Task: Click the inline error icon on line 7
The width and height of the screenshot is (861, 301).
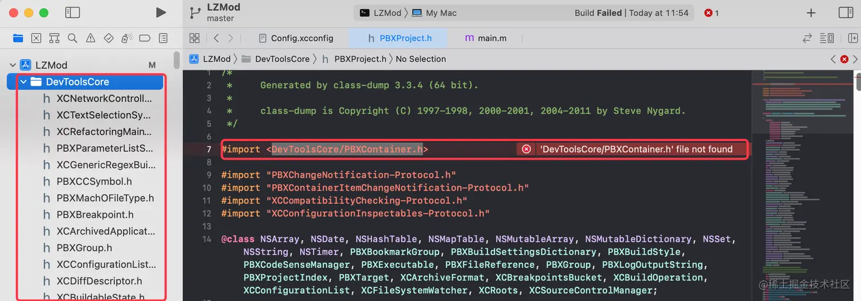Action: [526, 149]
